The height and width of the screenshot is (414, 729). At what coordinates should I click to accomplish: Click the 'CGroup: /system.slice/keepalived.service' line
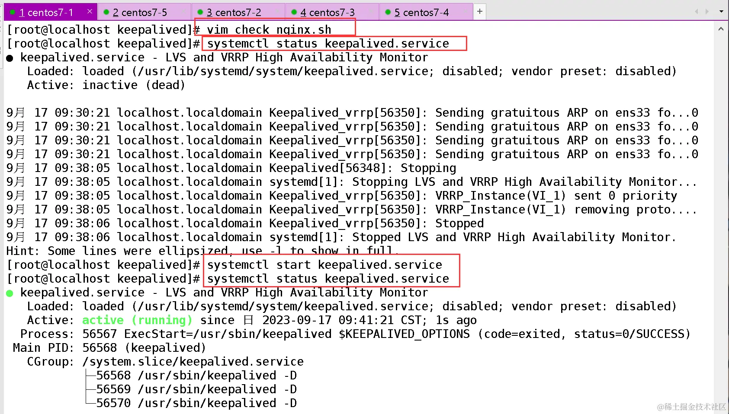tap(165, 362)
